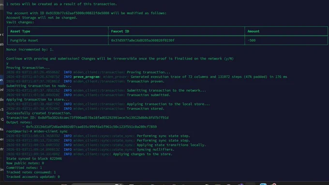
Task: Select 'Applying changes to the store.' message
Action: click(x=143, y=154)
